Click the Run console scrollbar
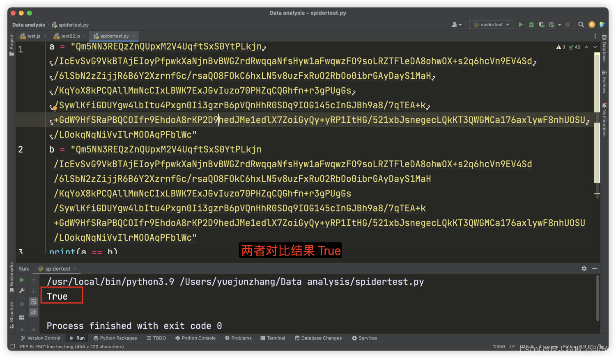Image resolution: width=616 pixels, height=358 pixels. [598, 299]
